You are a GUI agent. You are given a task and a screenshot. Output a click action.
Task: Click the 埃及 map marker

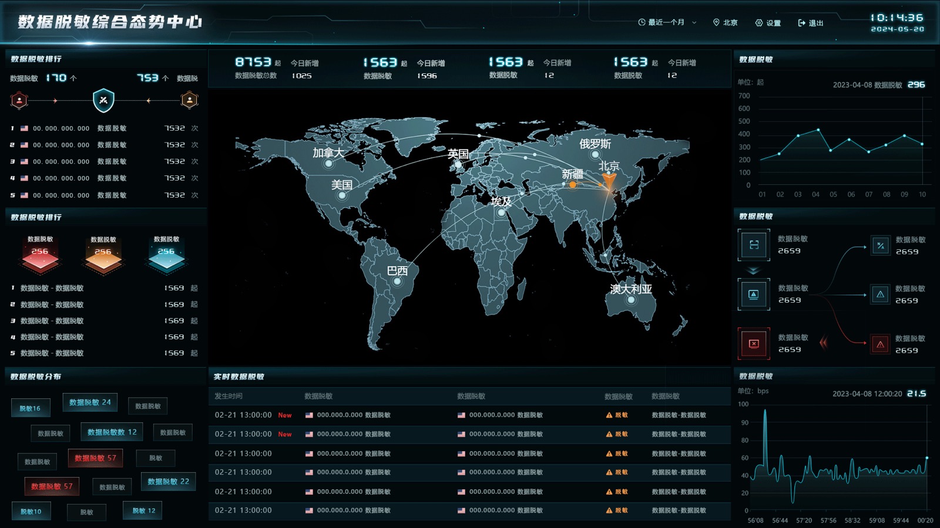tap(501, 212)
